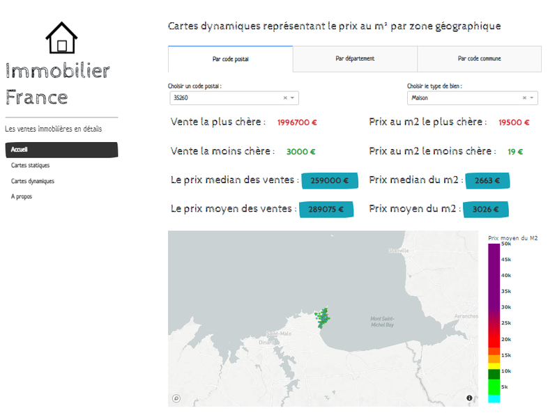Click the page heading Cartes dynamiques représentant
The width and height of the screenshot is (557, 415).
coord(335,26)
